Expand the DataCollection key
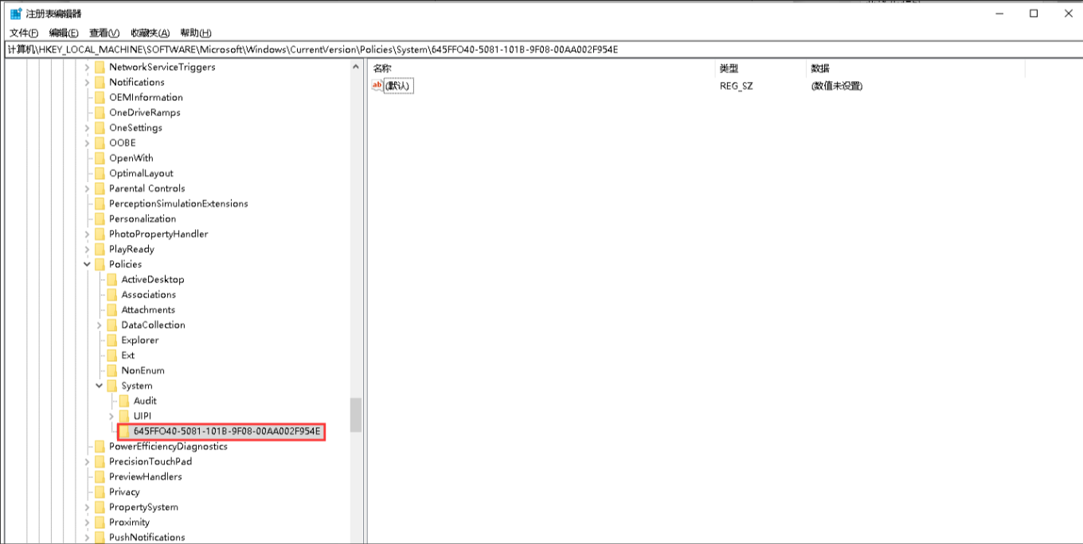This screenshot has height=544, width=1083. click(x=100, y=325)
